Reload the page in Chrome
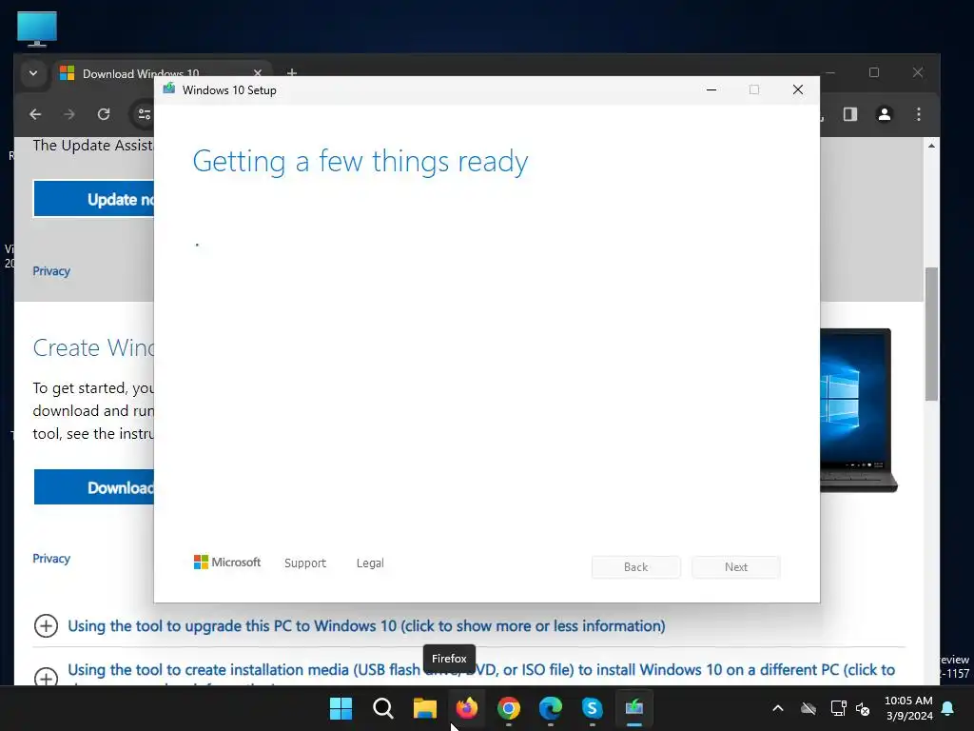 point(104,114)
